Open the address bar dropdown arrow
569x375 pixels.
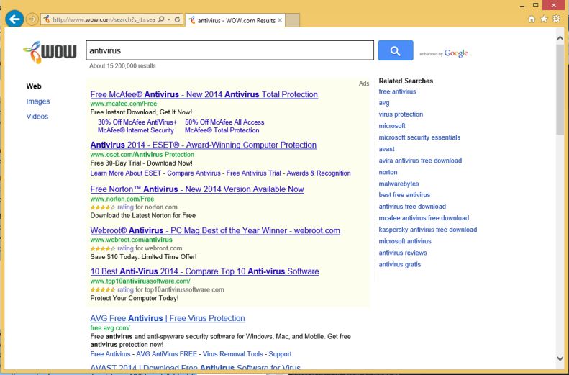[x=169, y=19]
